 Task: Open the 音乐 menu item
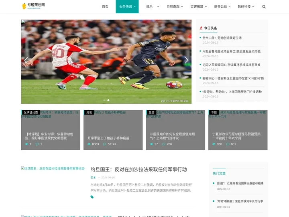click(x=149, y=7)
